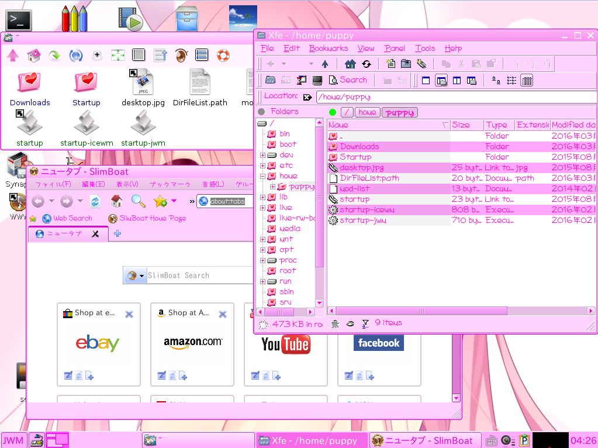Click the filter icon in Xfe status bar
The height and width of the screenshot is (448, 598).
pyautogui.click(x=365, y=324)
